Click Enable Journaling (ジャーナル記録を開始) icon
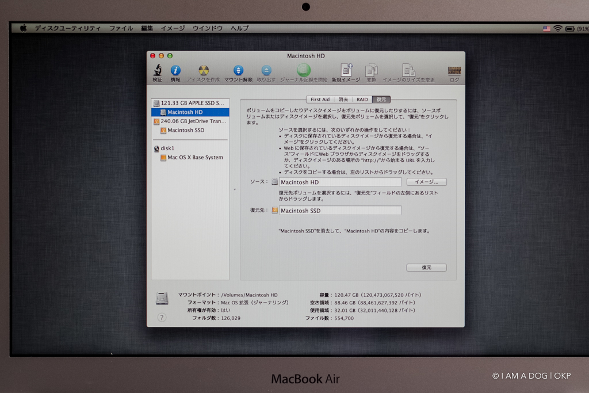The height and width of the screenshot is (393, 589). [x=304, y=70]
